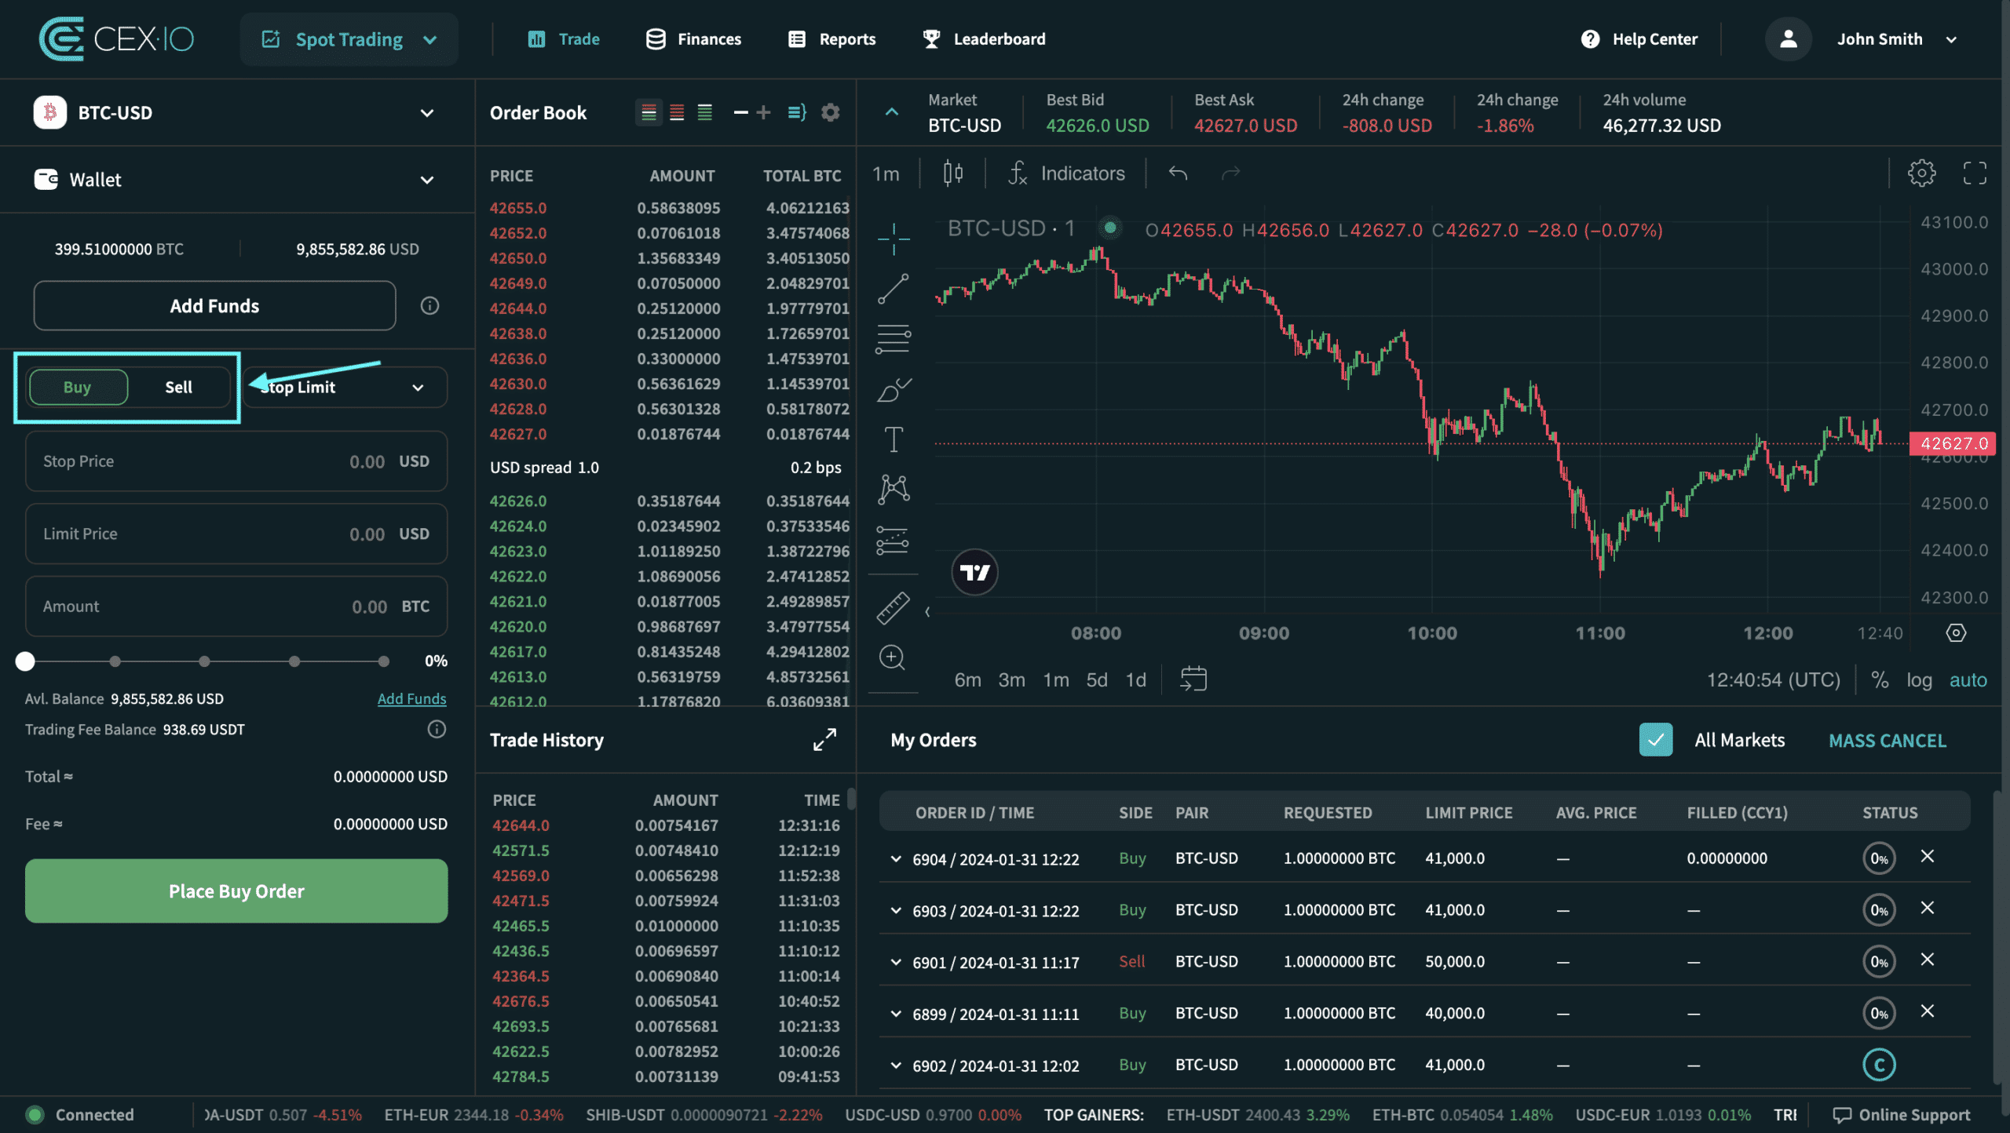Open the go-to-date calendar icon

click(x=1193, y=679)
